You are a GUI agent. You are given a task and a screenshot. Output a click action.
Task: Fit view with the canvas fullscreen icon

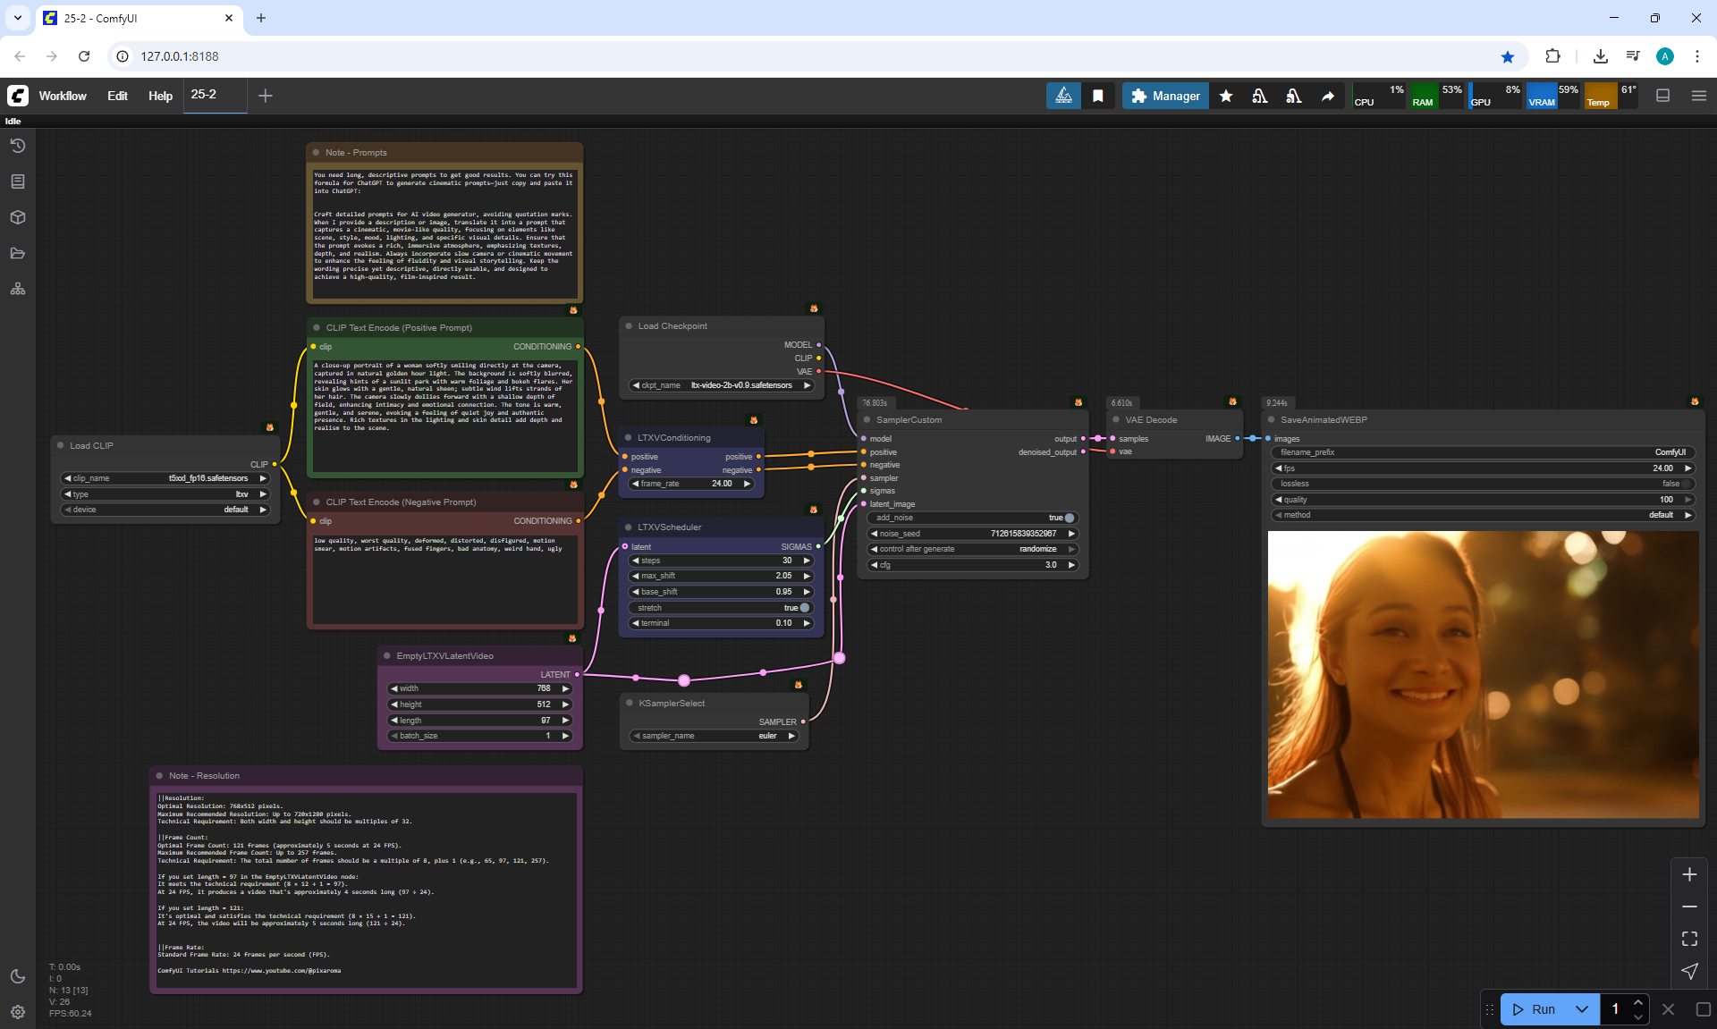point(1689,939)
